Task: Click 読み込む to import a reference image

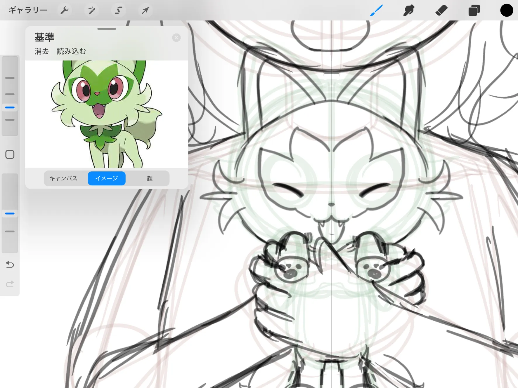Action: 71,51
